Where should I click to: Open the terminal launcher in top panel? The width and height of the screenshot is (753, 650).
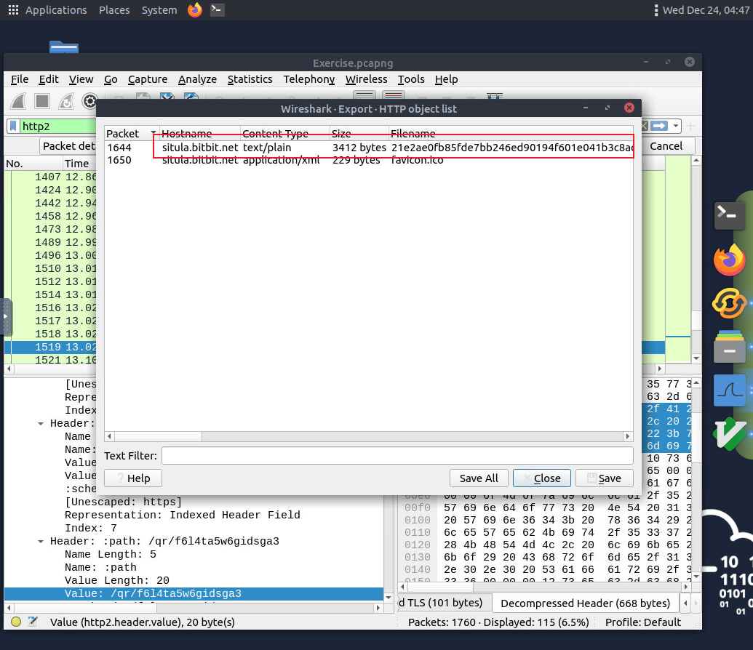[x=217, y=9]
